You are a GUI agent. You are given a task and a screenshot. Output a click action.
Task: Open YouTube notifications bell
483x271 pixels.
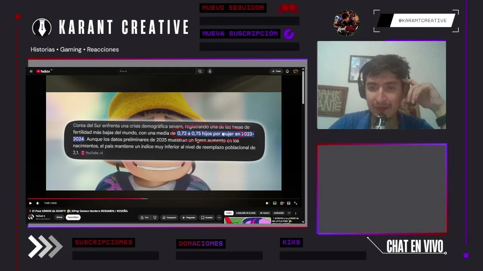287,71
